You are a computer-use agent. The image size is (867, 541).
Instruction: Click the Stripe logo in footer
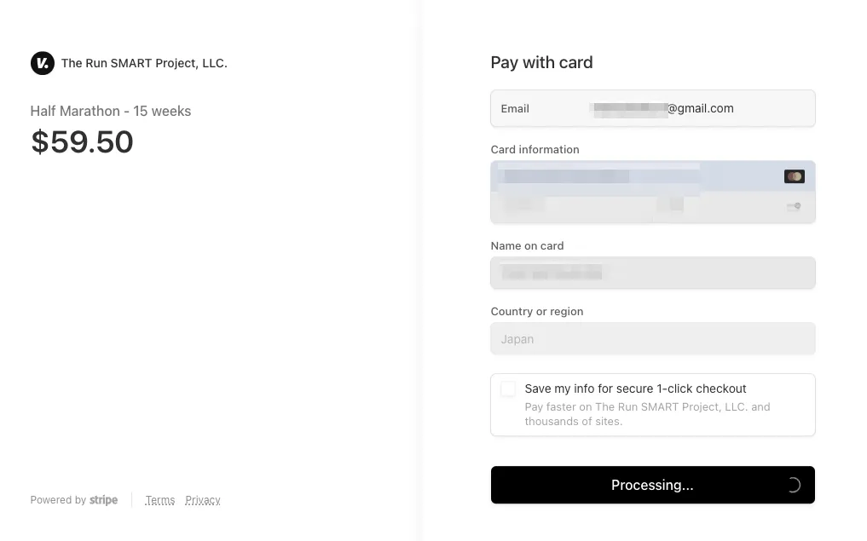104,500
